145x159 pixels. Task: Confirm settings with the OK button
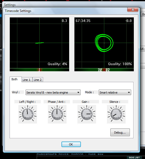coord(71,144)
